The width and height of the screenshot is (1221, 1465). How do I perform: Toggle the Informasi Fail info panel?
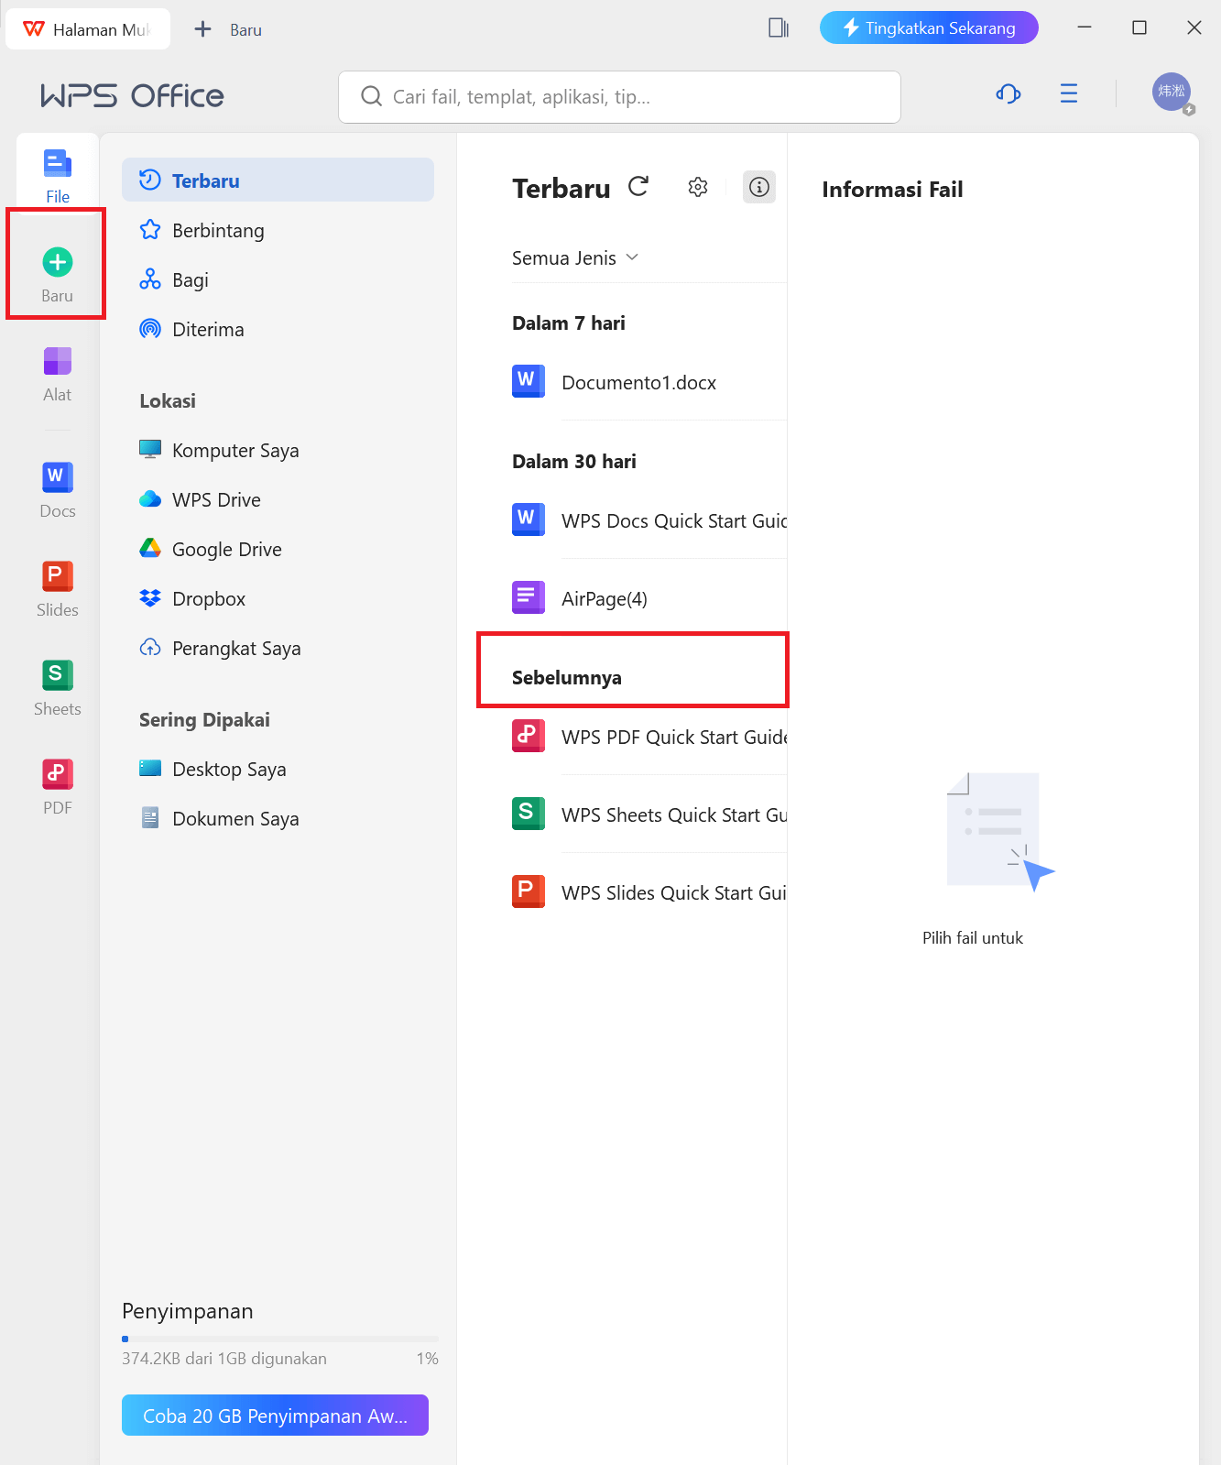pyautogui.click(x=758, y=187)
